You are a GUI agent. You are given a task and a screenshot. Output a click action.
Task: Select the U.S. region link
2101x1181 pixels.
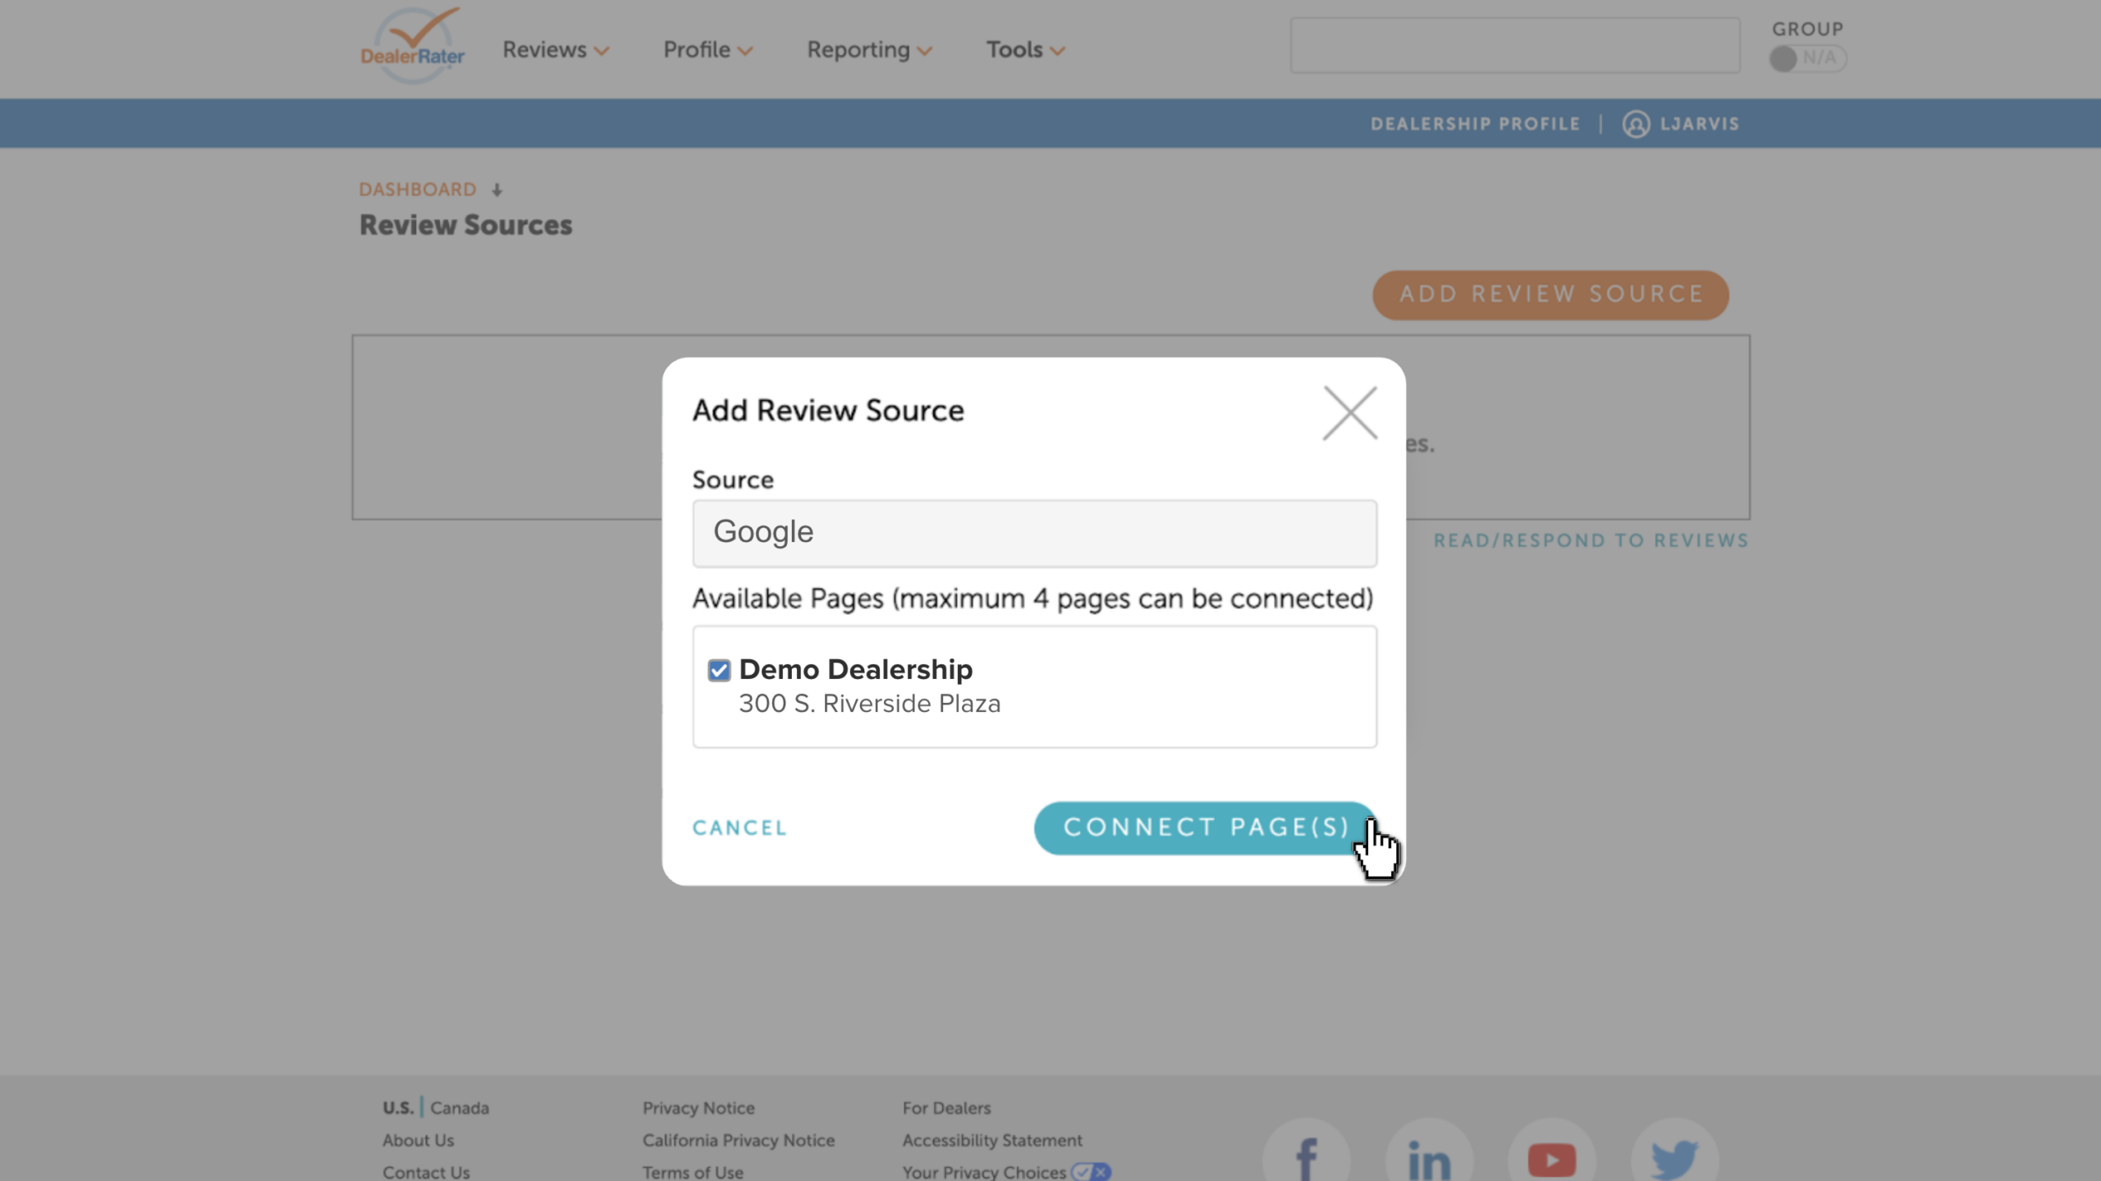tap(398, 1108)
